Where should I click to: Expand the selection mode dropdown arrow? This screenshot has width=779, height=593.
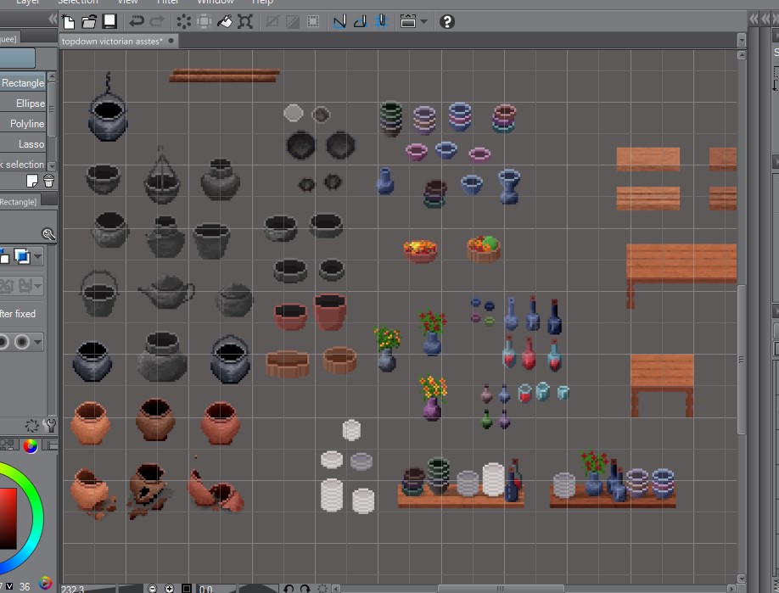[38, 256]
